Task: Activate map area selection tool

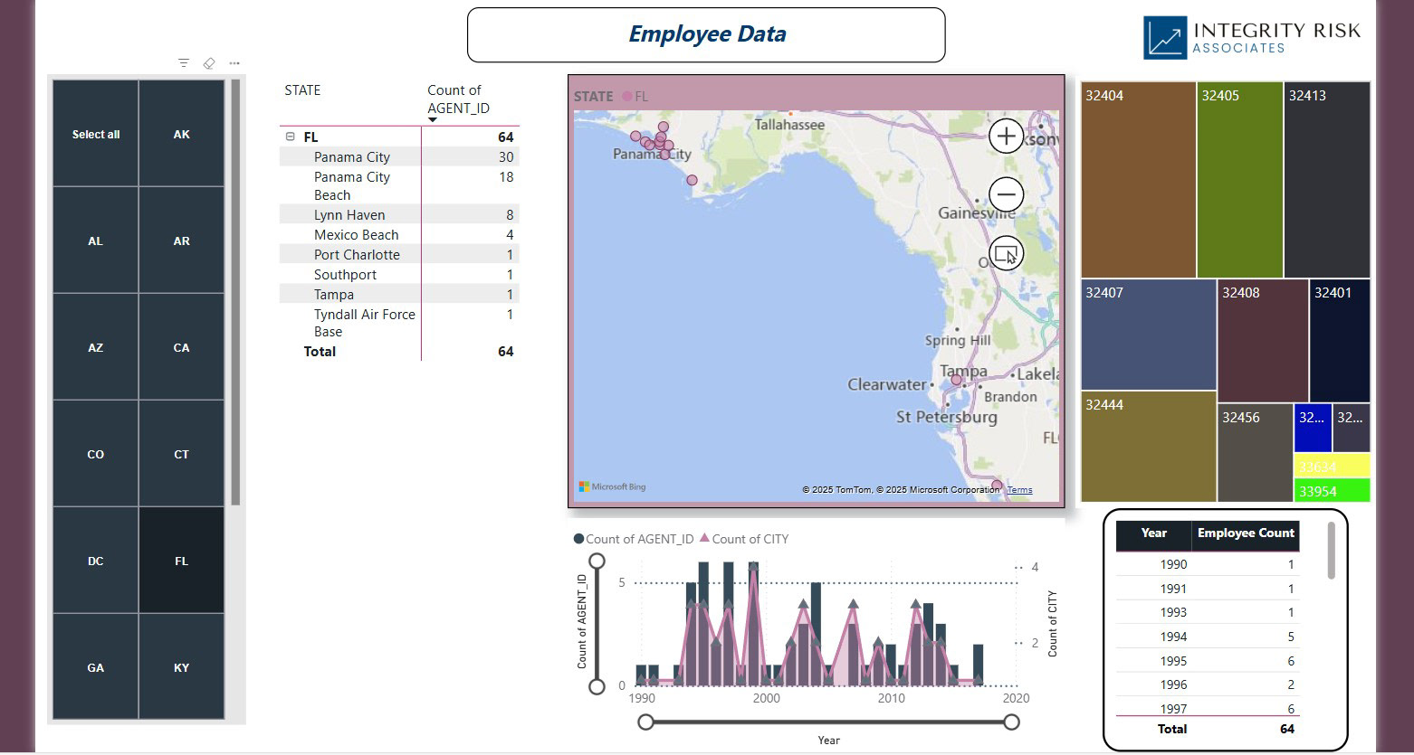Action: point(1006,253)
